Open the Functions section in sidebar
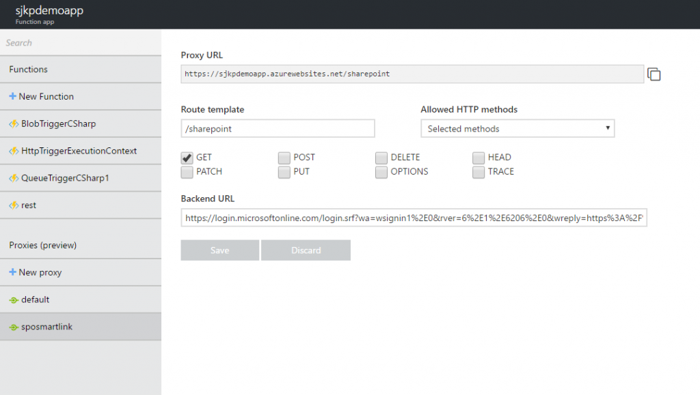This screenshot has height=395, width=700. (x=29, y=70)
